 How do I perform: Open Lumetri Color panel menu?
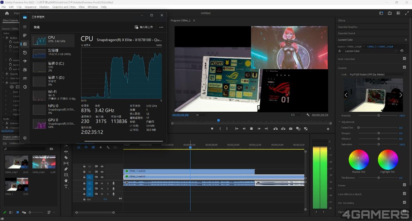point(406,40)
